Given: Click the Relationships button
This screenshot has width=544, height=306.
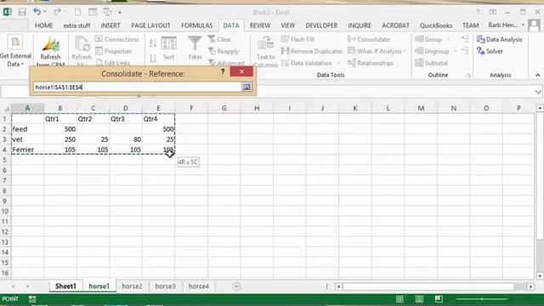Looking at the screenshot, I should (371, 63).
